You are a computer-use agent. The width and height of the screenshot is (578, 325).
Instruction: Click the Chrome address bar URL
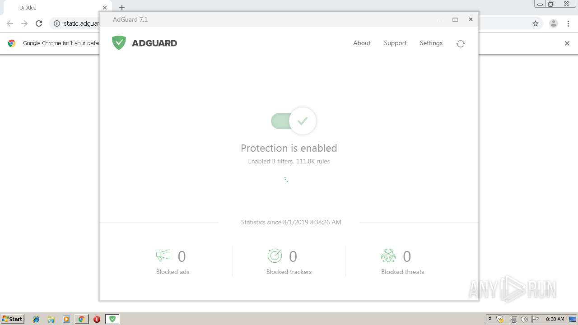[x=81, y=23]
